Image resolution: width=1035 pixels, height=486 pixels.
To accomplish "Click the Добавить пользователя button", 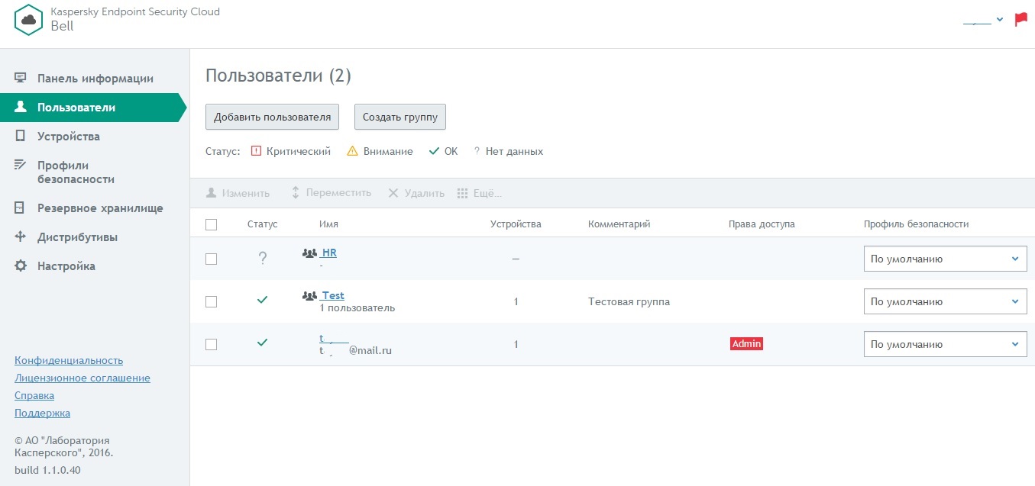I will (272, 117).
